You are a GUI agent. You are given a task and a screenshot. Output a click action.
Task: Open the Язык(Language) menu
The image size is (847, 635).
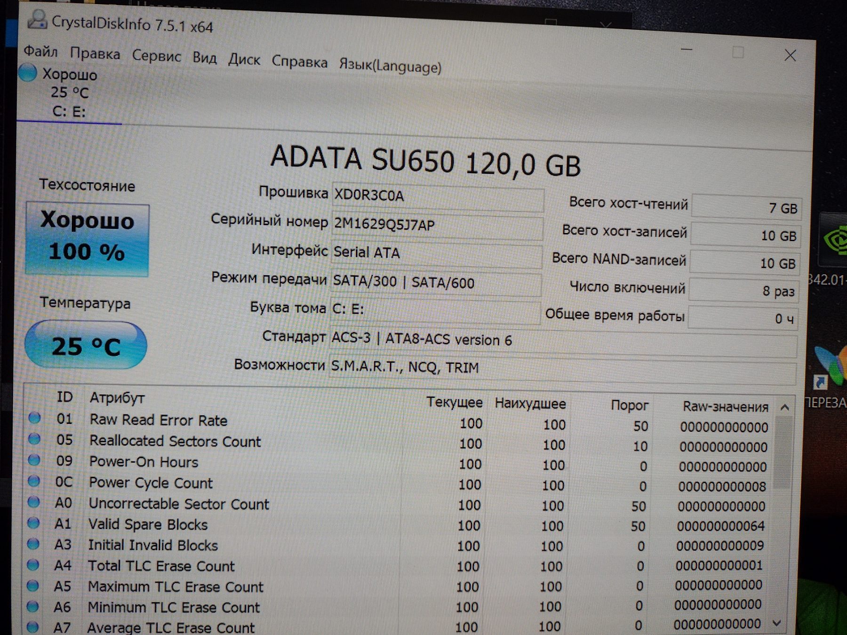390,66
